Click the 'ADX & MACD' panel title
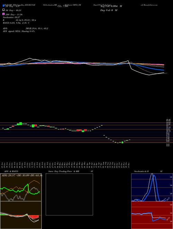 click(x=11, y=171)
